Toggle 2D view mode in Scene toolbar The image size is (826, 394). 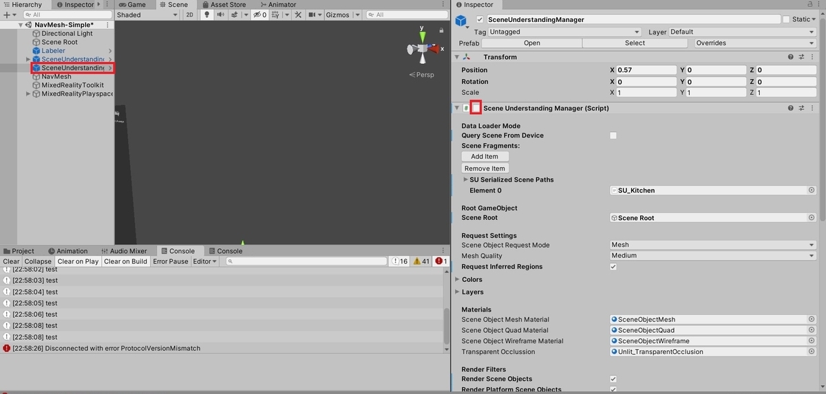pyautogui.click(x=189, y=14)
